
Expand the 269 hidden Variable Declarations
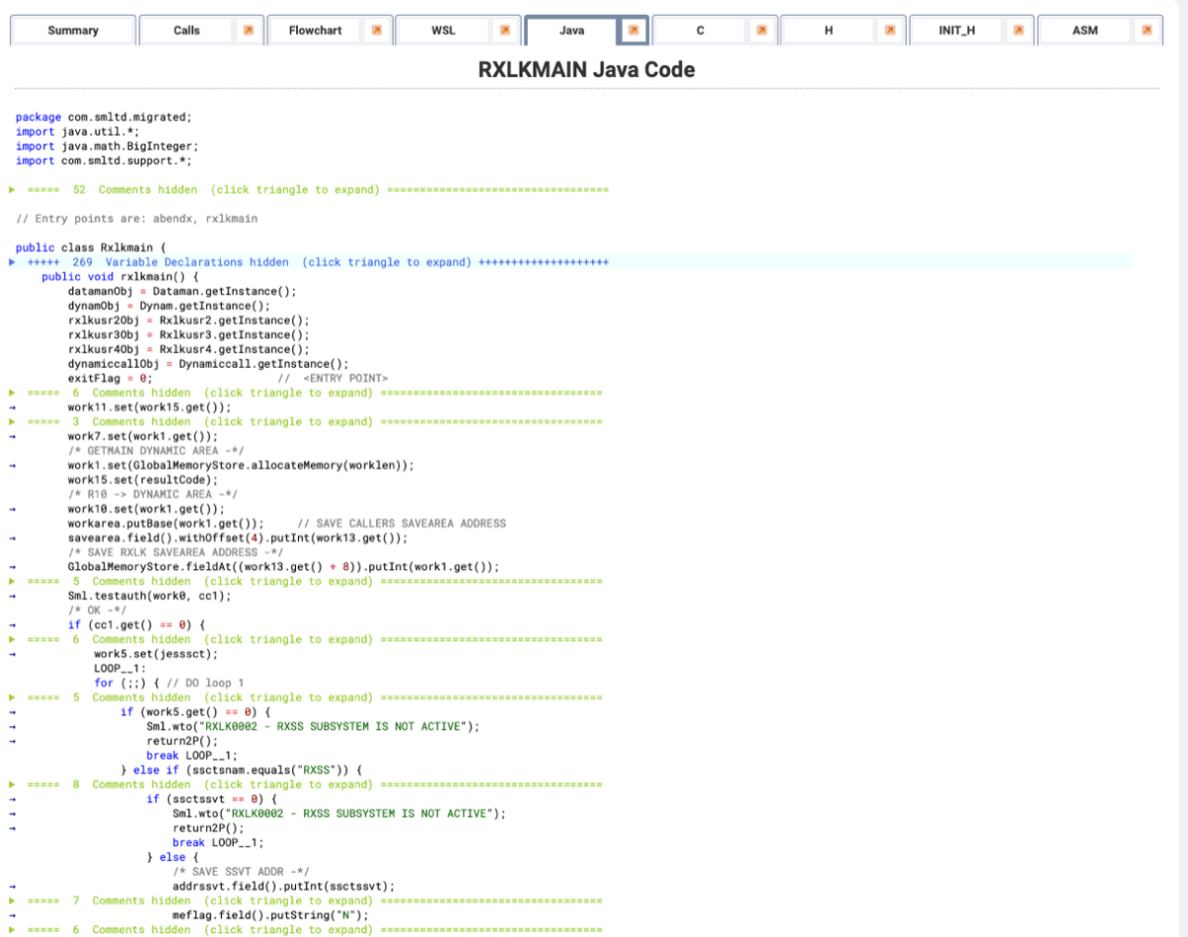[x=11, y=261]
